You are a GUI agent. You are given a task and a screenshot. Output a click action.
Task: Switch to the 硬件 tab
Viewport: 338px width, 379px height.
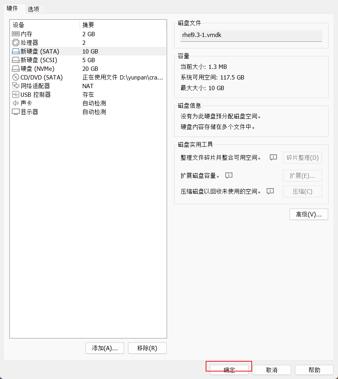[12, 8]
